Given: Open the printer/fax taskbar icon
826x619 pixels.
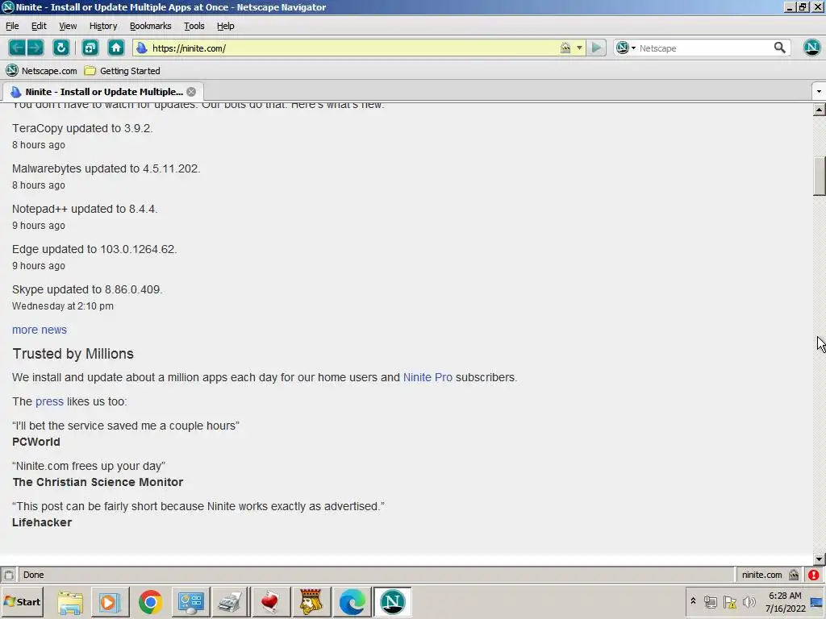Looking at the screenshot, I should pyautogui.click(x=230, y=601).
